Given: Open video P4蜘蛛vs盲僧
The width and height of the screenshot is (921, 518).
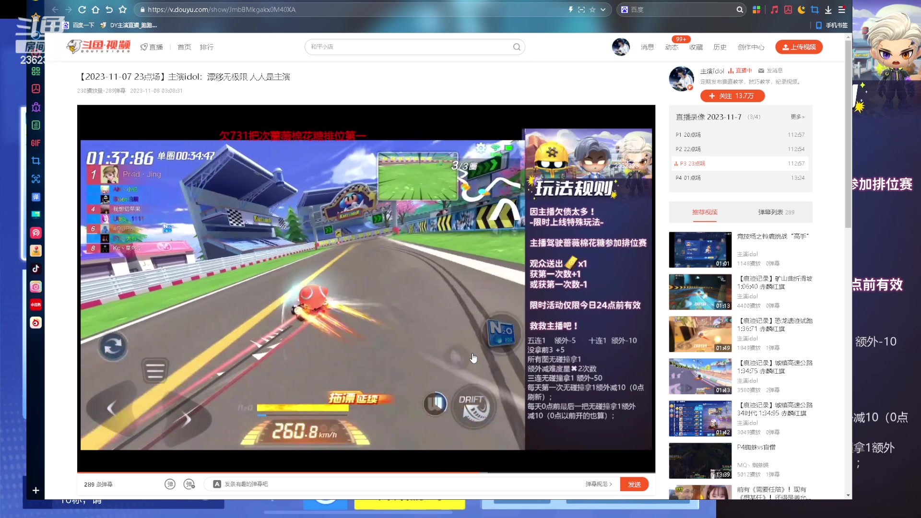Looking at the screenshot, I should click(x=700, y=461).
